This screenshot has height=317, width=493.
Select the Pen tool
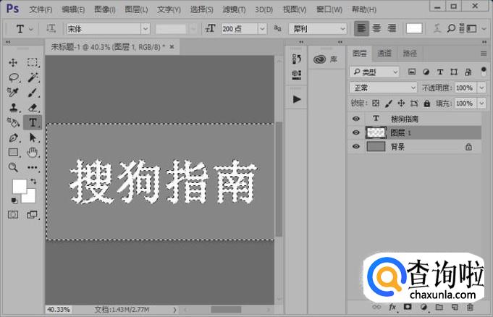click(x=14, y=138)
